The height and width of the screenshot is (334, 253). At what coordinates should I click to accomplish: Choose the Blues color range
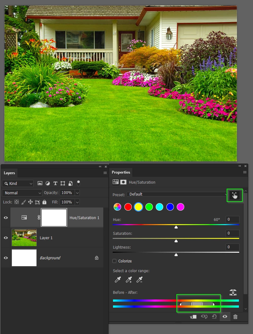170,207
